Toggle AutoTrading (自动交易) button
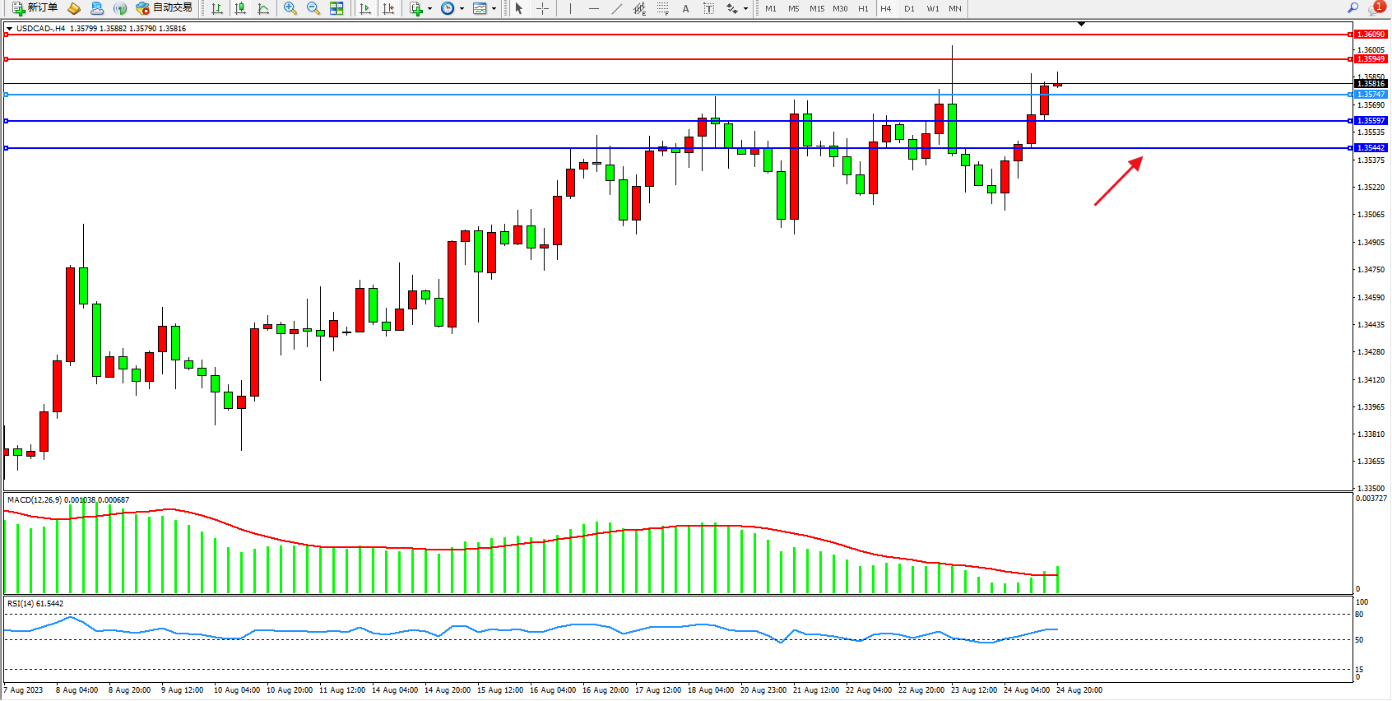Screen dimensions: 1392x701 [165, 8]
